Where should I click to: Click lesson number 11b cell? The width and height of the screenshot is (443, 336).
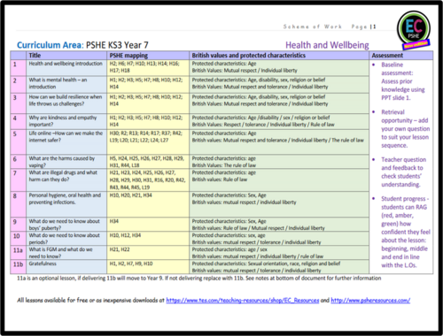19,267
